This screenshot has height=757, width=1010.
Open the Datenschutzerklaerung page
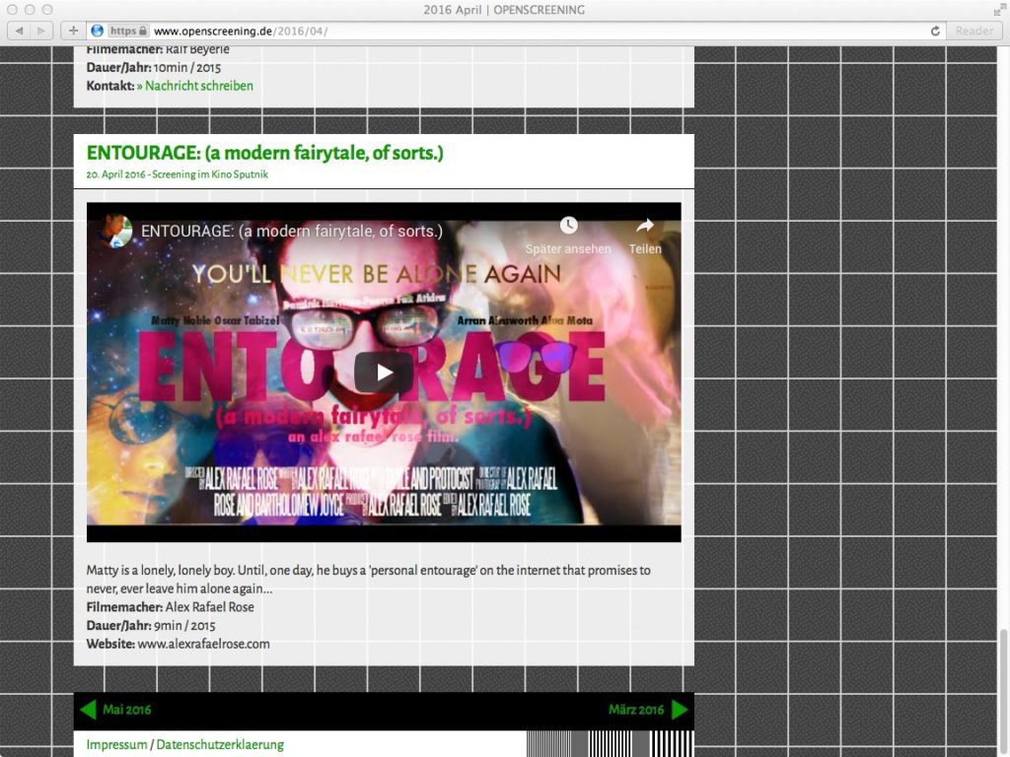tap(220, 745)
